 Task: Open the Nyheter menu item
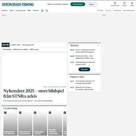tap(5, 11)
